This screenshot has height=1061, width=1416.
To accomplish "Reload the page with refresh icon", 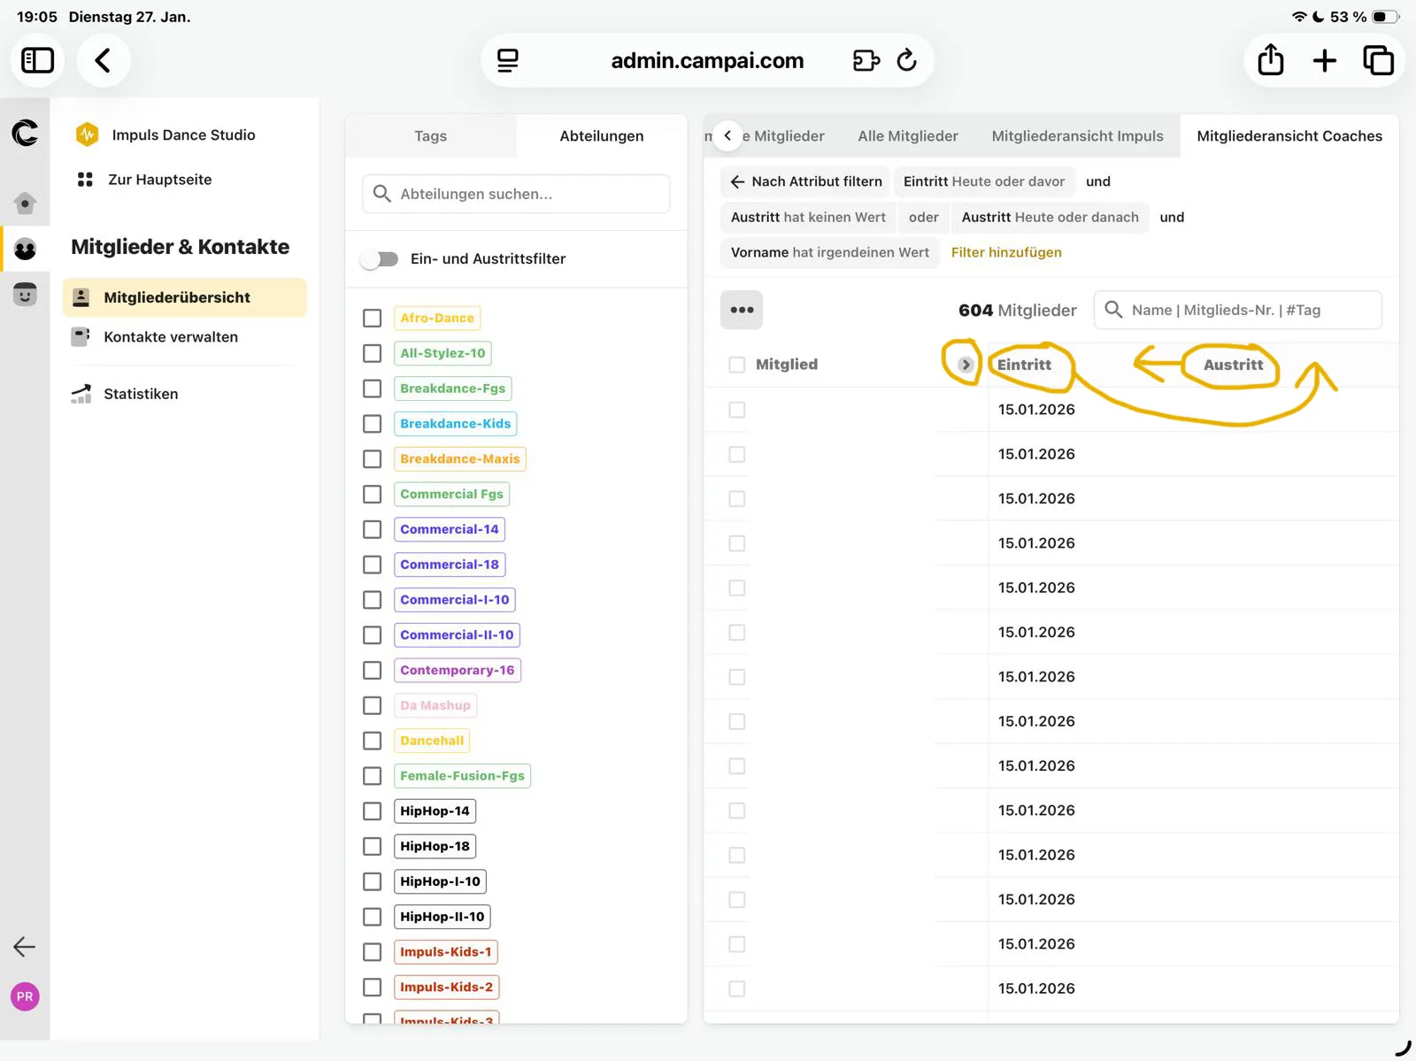I will (x=906, y=60).
